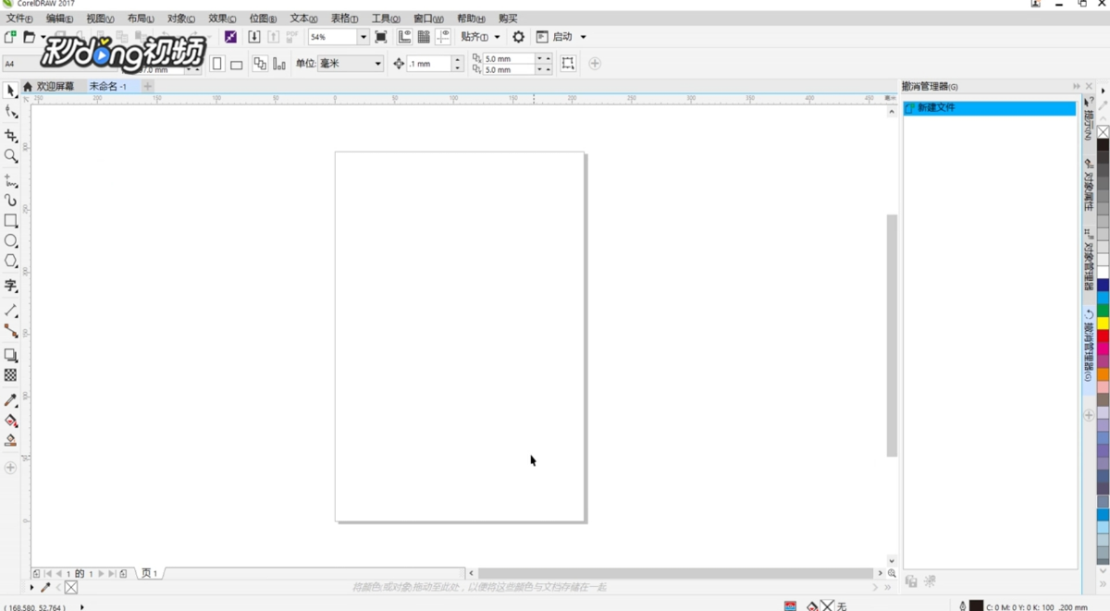This screenshot has height=611, width=1110.
Task: Click the Import icon in toolbar
Action: [254, 37]
